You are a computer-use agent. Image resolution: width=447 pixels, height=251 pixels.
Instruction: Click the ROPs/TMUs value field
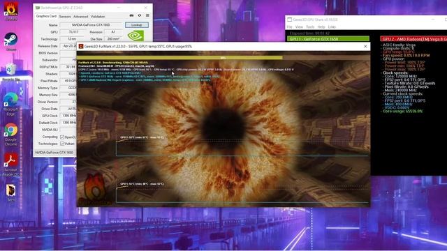68,67
